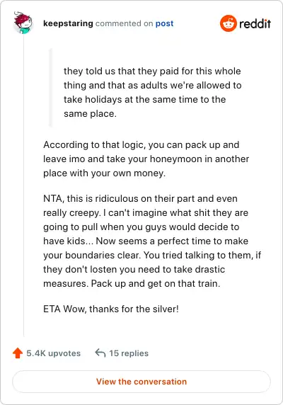This screenshot has width=283, height=405.
Task: Click paragraph starting "According to that logic"
Action: coord(146,159)
